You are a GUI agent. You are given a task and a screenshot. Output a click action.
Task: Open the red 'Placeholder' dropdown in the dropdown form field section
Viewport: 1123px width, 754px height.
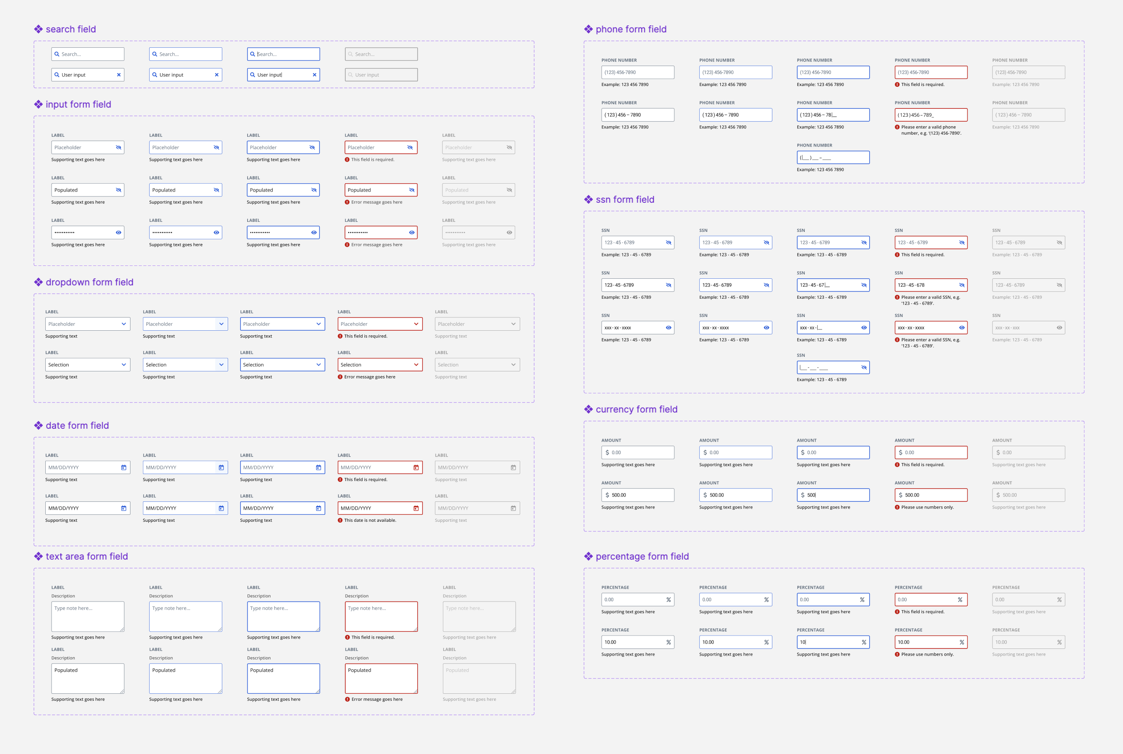click(x=416, y=324)
